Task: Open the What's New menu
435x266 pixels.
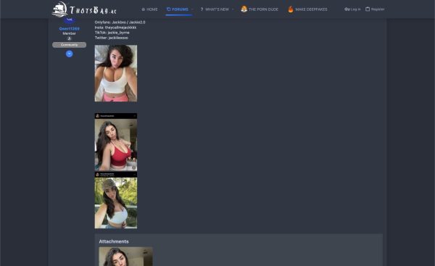Action: pos(215,9)
